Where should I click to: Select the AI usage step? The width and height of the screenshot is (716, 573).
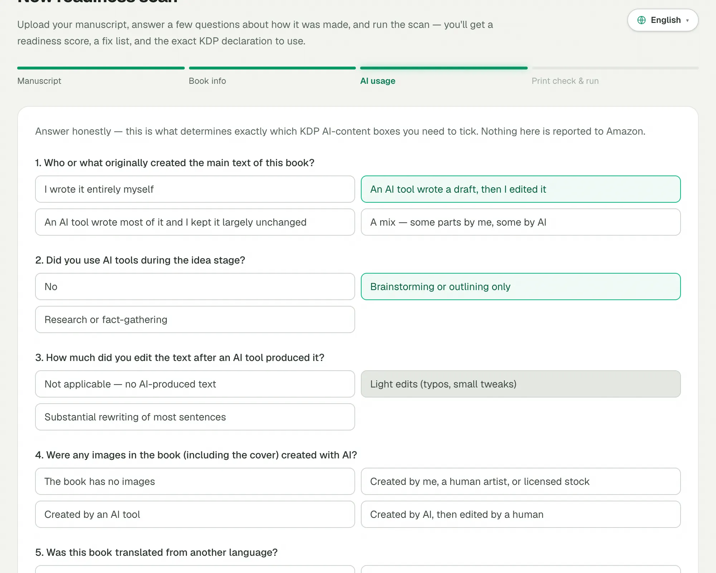click(x=378, y=81)
